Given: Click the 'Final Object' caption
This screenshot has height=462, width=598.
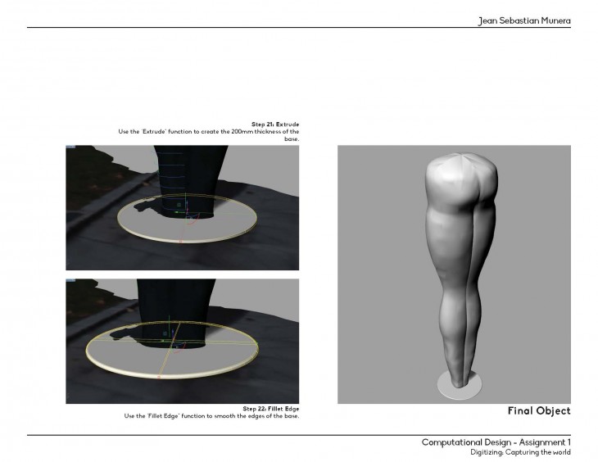Looking at the screenshot, I should coord(538,410).
